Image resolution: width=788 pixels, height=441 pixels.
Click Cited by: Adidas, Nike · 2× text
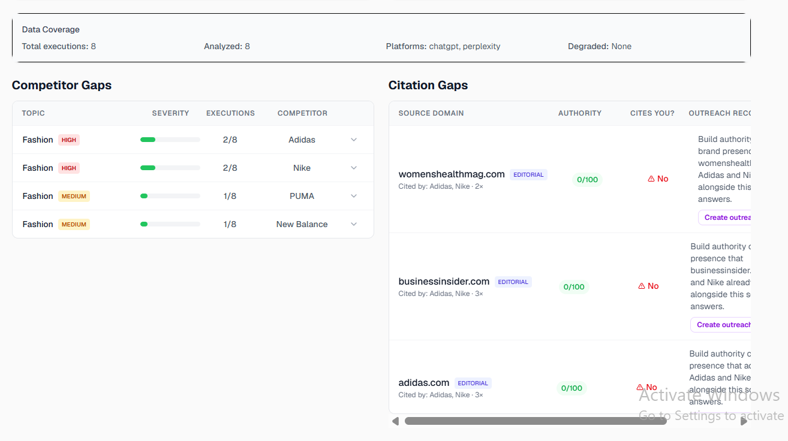click(441, 186)
